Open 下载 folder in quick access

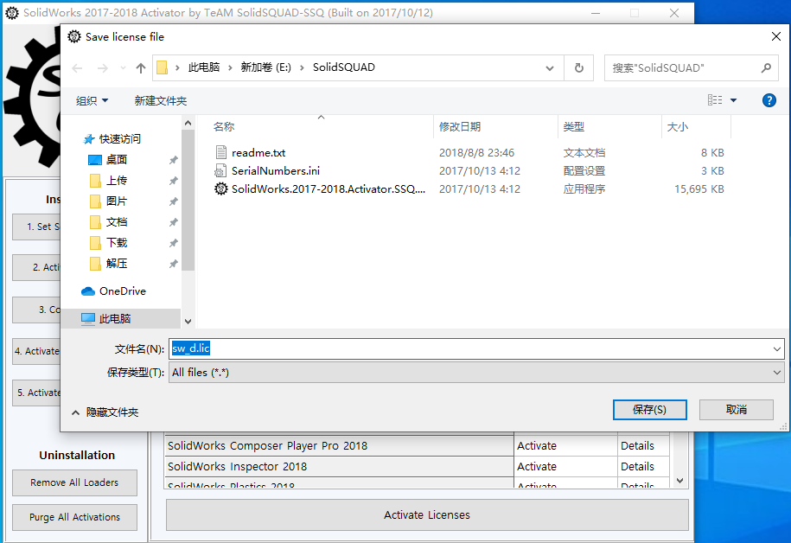tap(117, 242)
